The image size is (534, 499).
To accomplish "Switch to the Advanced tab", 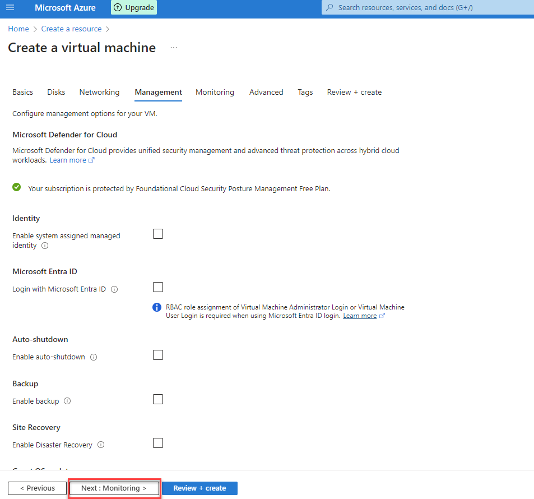I will [x=266, y=92].
